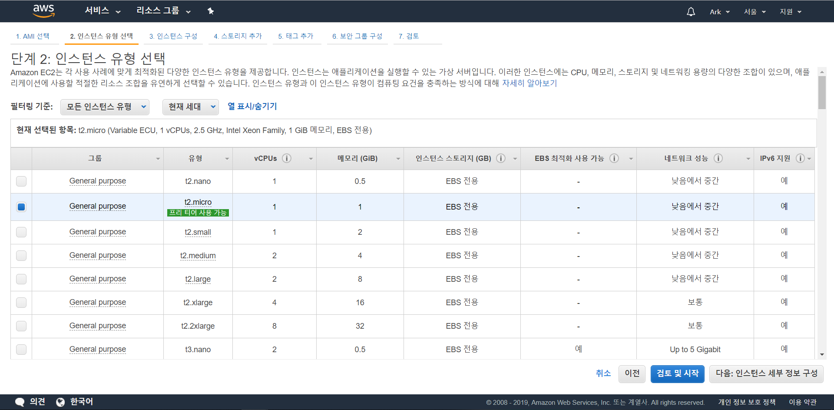Click the globe language icon in footer

60,402
